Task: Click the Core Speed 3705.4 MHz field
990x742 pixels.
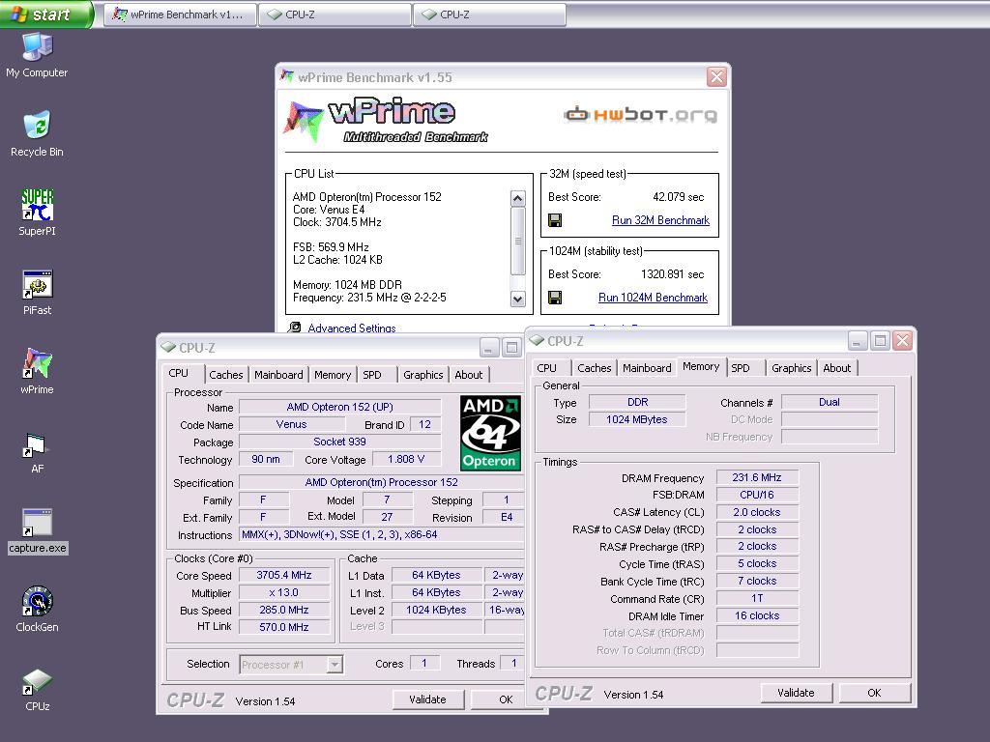Action: click(284, 576)
